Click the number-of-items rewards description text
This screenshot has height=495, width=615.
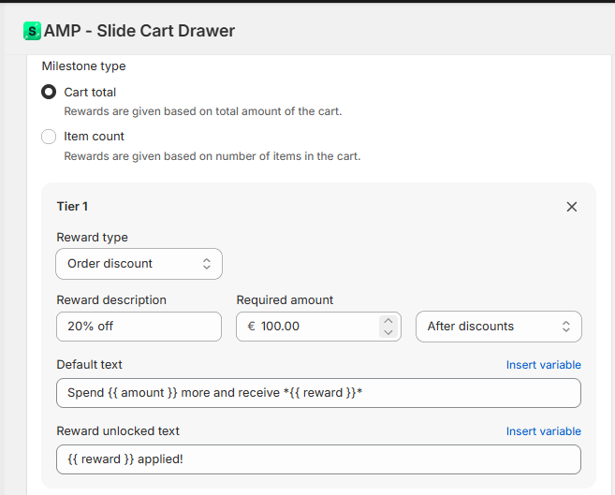coord(212,156)
